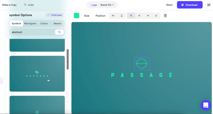Expand the Brand Kit dropdown
Screen dimensions: 213x114
point(107,5)
